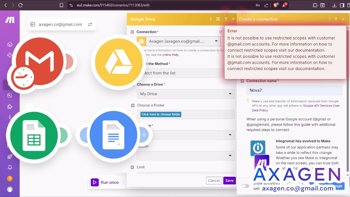Open the this guide link

pos(302,124)
